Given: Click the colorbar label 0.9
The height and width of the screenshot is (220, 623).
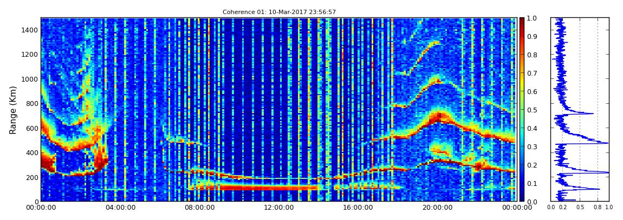Looking at the screenshot, I should [x=532, y=36].
